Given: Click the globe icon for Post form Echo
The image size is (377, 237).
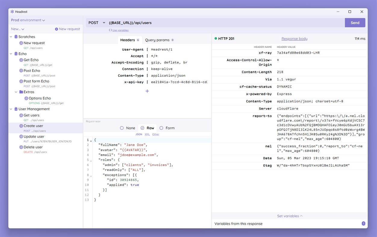Looking at the screenshot, I should [x=21, y=81].
